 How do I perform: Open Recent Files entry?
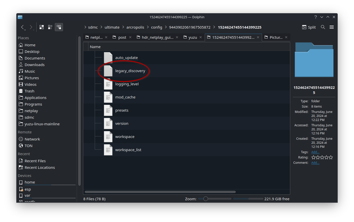pyautogui.click(x=47, y=161)
